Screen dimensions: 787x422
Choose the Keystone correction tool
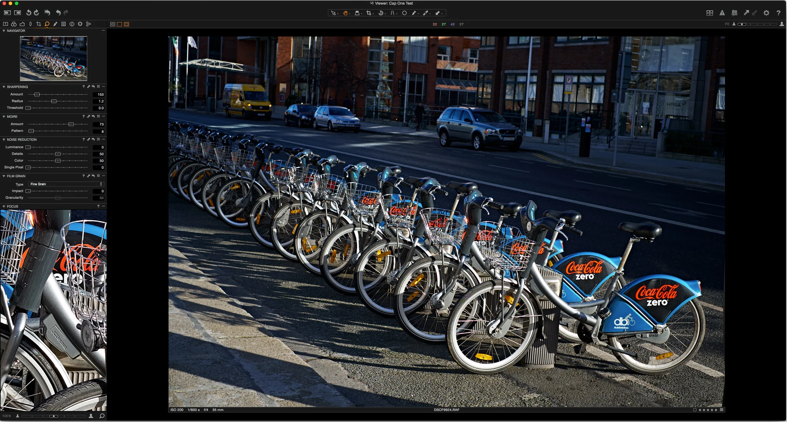(392, 13)
